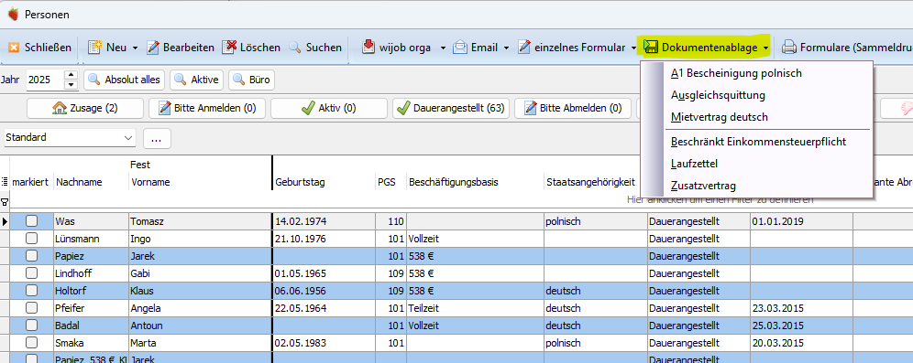Screen dimensions: 913x363
Task: Click the Löschen red X icon
Action: tap(230, 47)
